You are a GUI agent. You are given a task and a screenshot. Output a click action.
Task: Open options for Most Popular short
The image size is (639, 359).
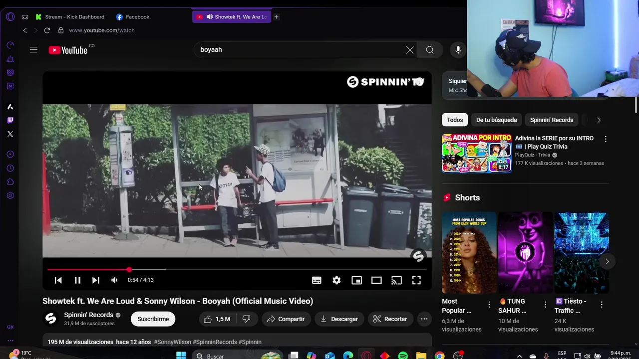coord(489,305)
